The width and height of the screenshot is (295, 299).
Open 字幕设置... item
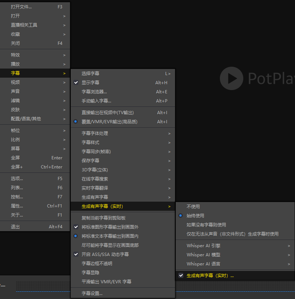[123, 293]
